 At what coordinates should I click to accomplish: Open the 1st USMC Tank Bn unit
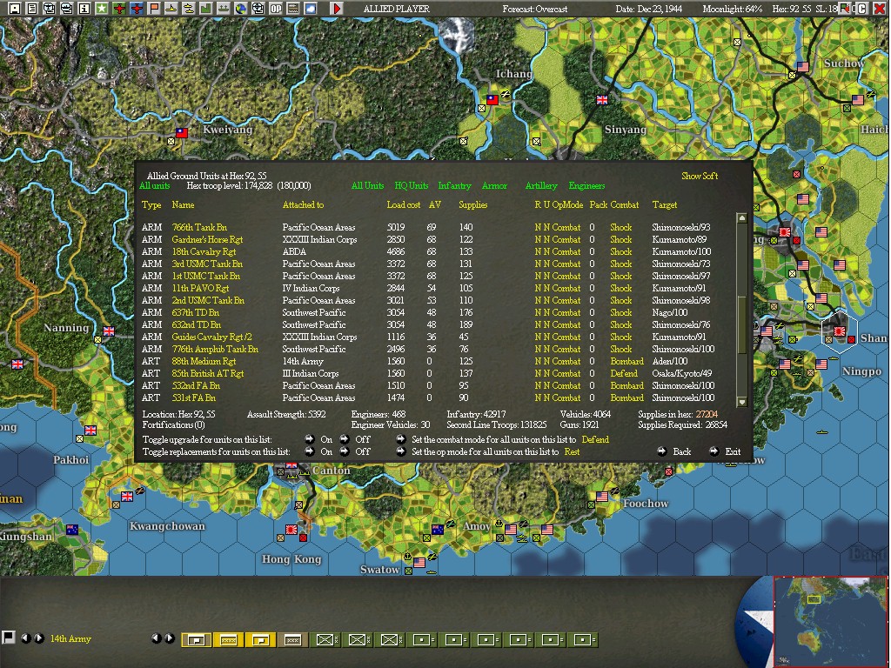pyautogui.click(x=205, y=276)
